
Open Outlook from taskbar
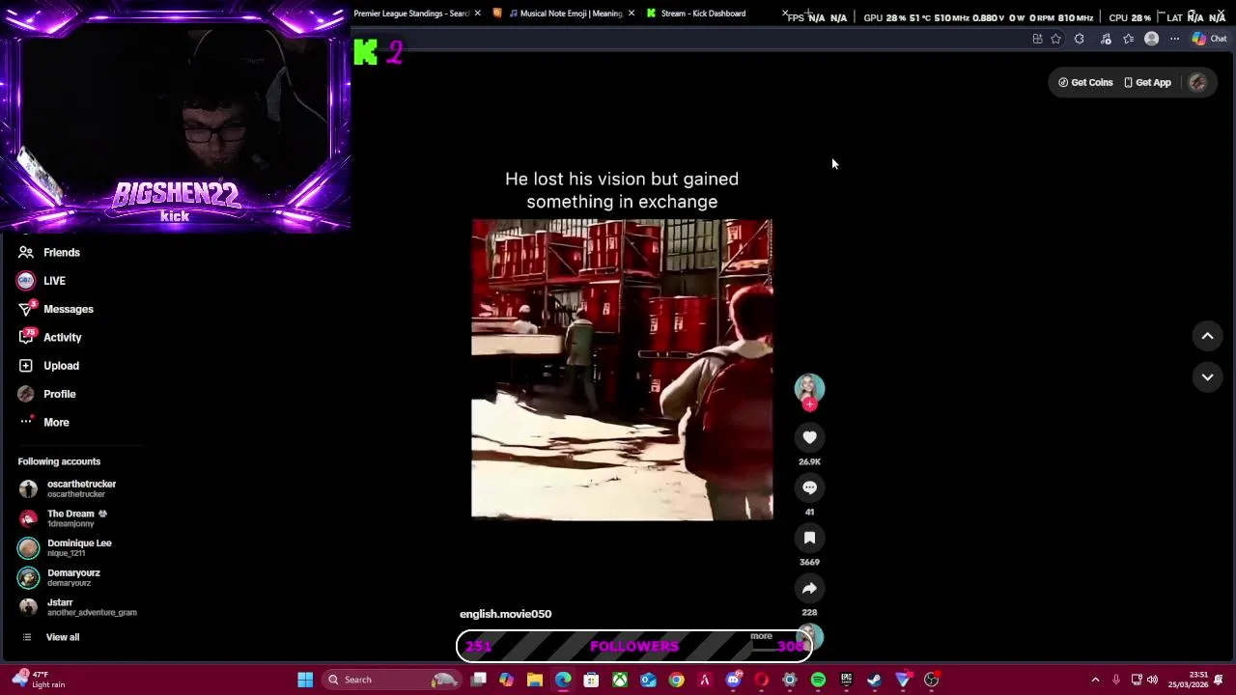[648, 680]
